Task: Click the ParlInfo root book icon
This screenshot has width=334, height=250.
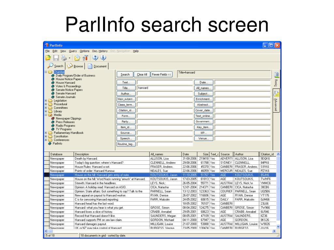Action: (50, 144)
